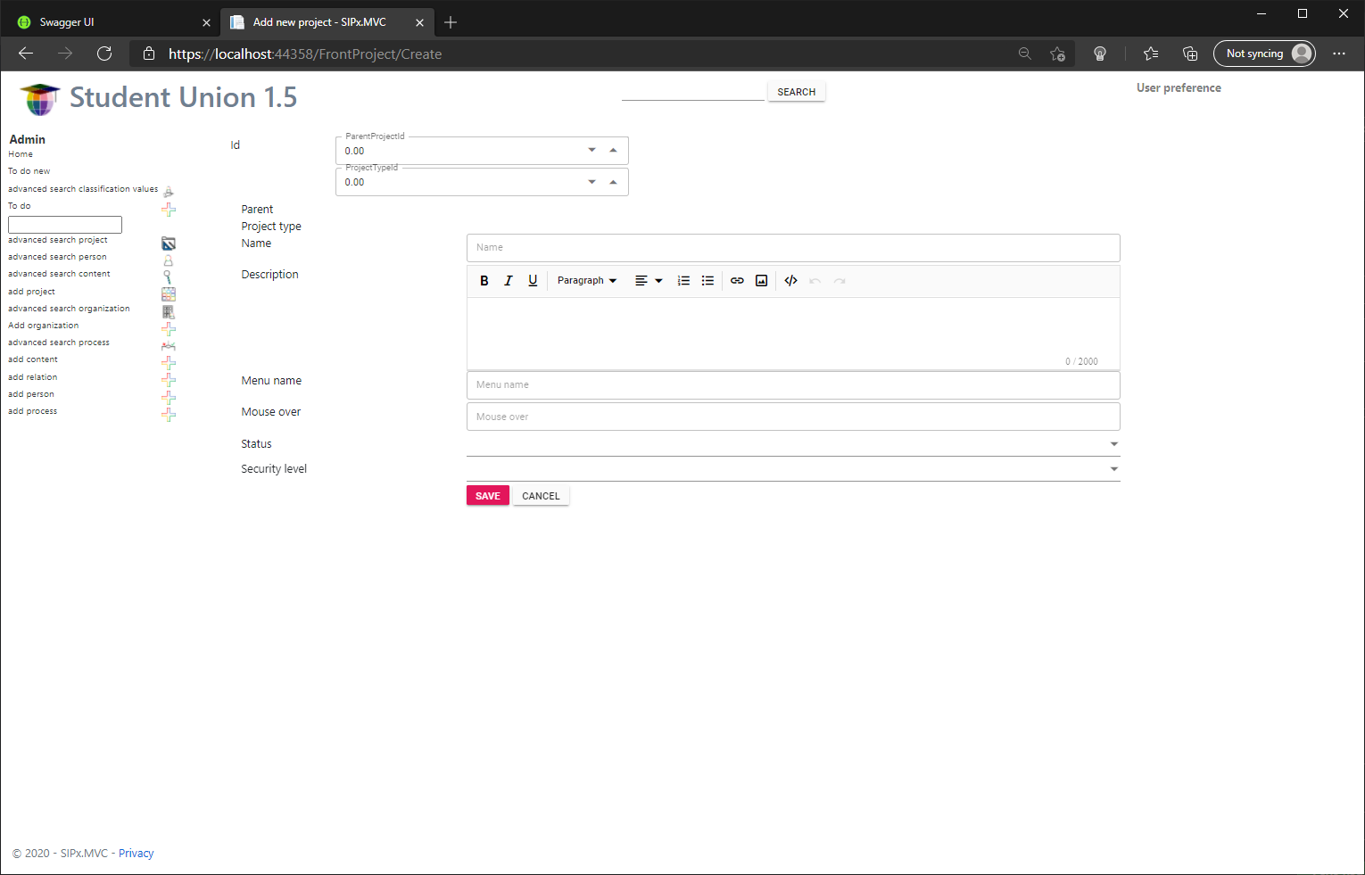Toggle italic formatting in editor
1365x875 pixels.
click(509, 280)
